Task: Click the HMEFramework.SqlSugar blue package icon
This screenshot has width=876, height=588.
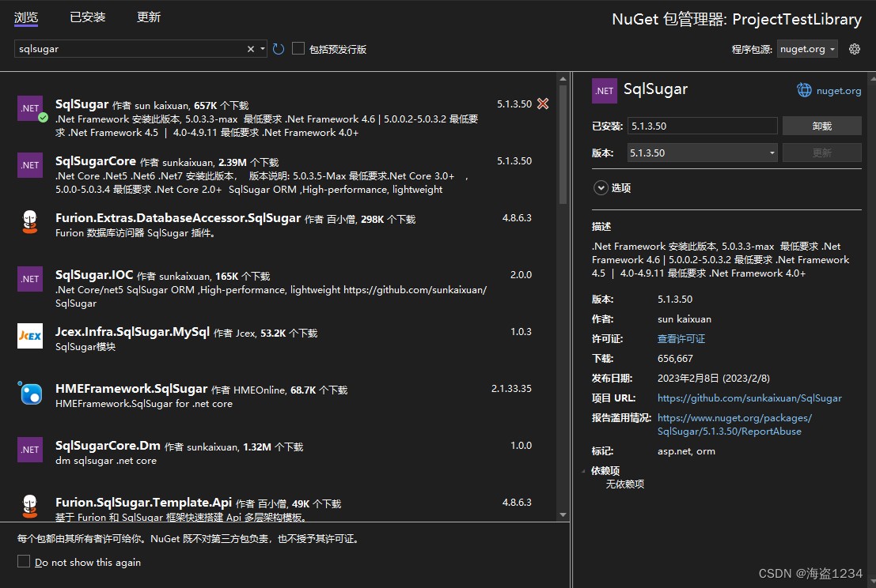Action: pyautogui.click(x=30, y=394)
